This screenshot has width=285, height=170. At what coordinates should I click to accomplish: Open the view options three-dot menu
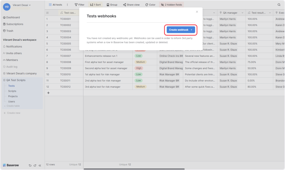[67, 5]
